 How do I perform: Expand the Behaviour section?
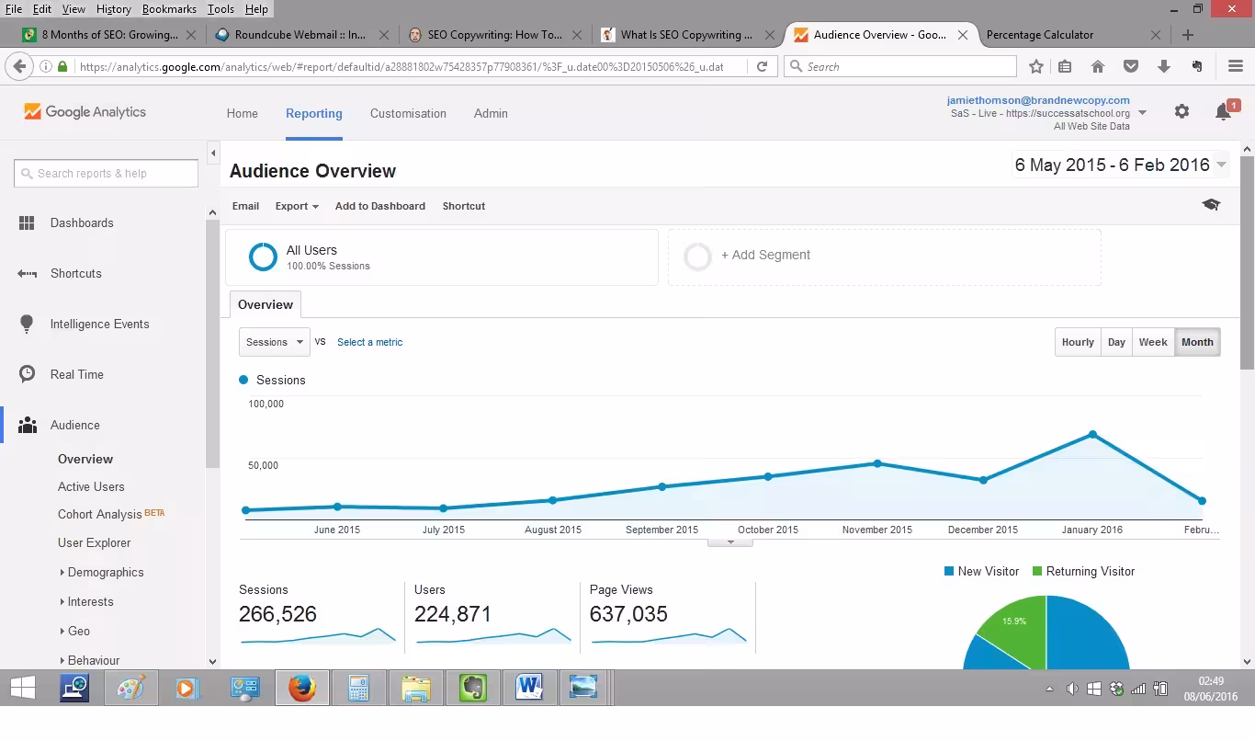(88, 660)
